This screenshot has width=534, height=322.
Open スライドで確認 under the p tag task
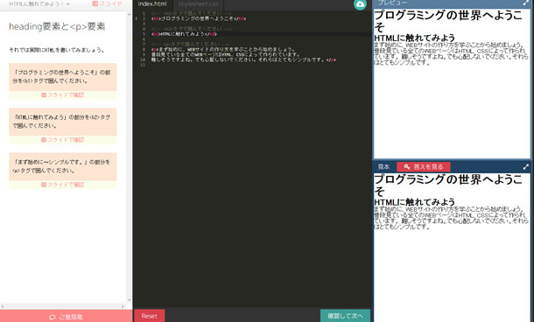click(63, 185)
